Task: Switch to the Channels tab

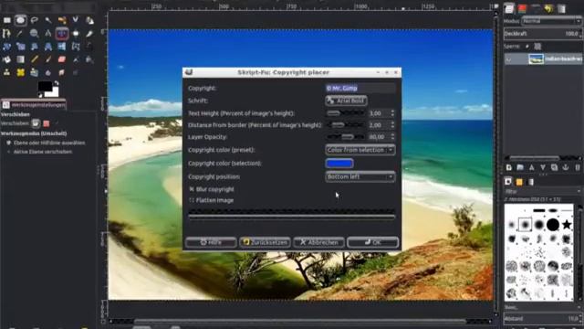Action: coord(522,8)
